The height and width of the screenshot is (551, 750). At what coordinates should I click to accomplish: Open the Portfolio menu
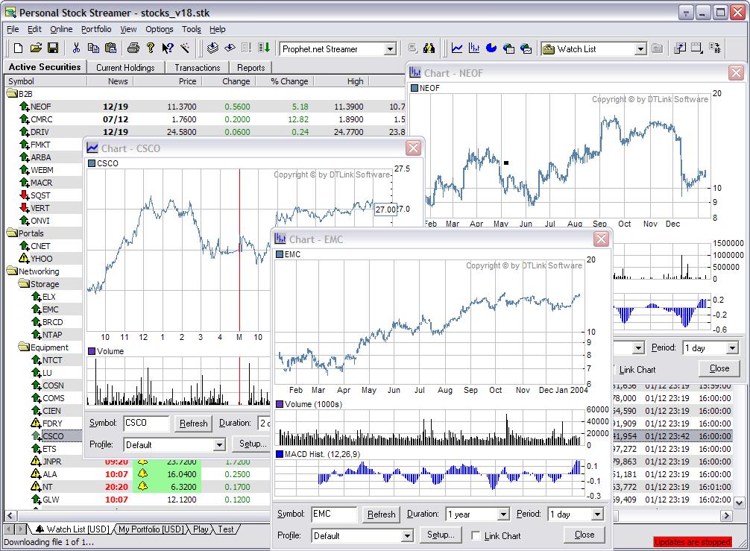(96, 29)
